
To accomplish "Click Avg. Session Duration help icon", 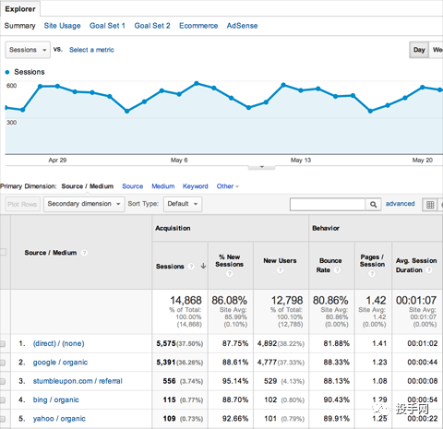I will click(429, 270).
